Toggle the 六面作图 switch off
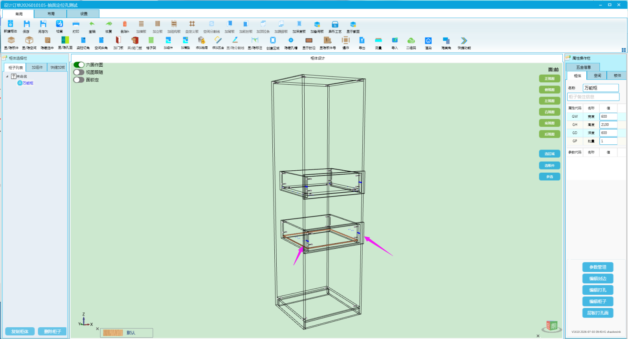The width and height of the screenshot is (628, 339). (x=79, y=65)
